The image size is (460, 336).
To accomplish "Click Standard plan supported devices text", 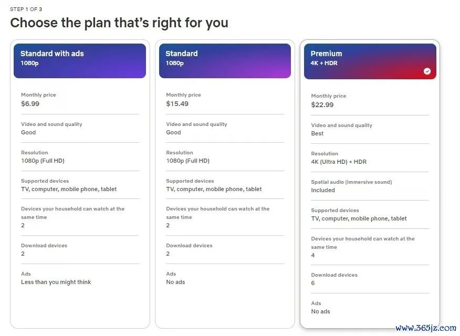I will (214, 189).
